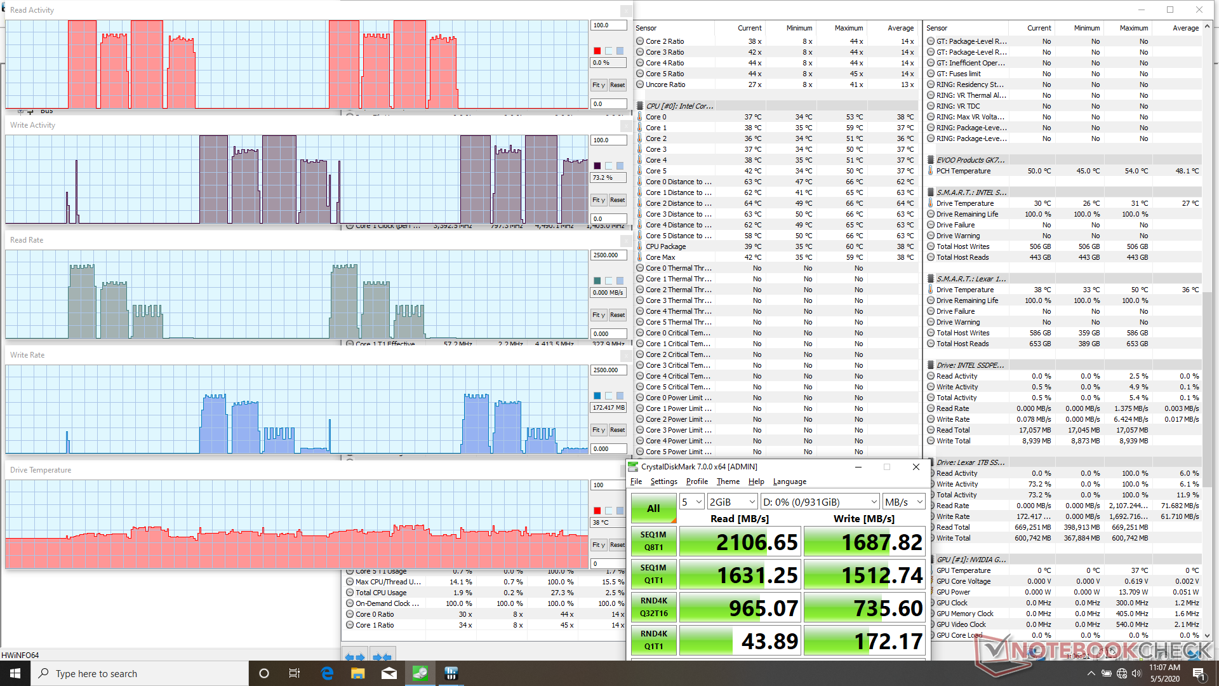
Task: Open CrystalDiskMark Theme menu
Action: [x=728, y=482]
